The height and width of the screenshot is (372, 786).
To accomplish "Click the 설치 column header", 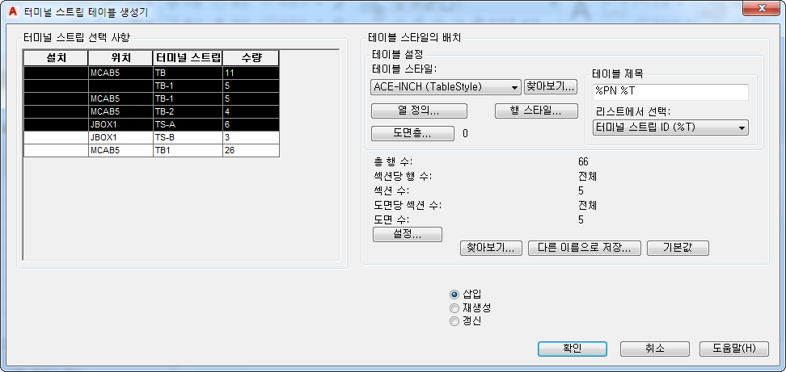I will (x=56, y=58).
